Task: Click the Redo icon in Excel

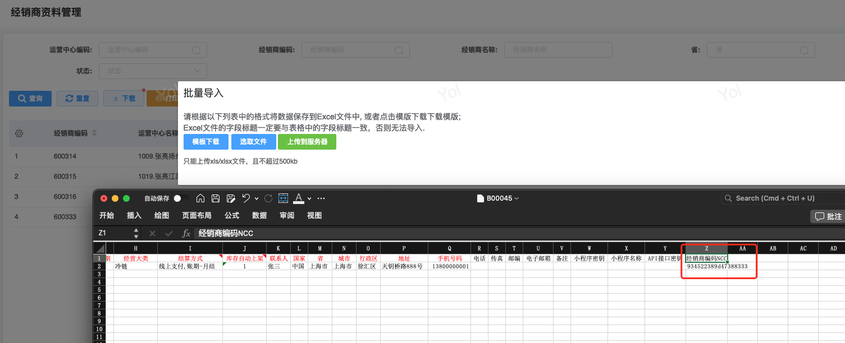Action: (x=268, y=198)
